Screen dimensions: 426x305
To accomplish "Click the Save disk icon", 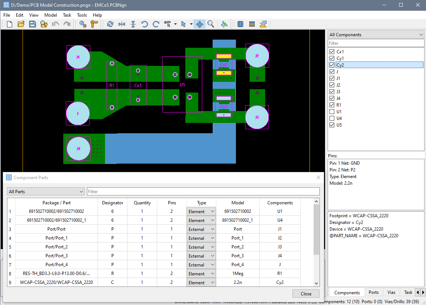I will click(x=33, y=24).
